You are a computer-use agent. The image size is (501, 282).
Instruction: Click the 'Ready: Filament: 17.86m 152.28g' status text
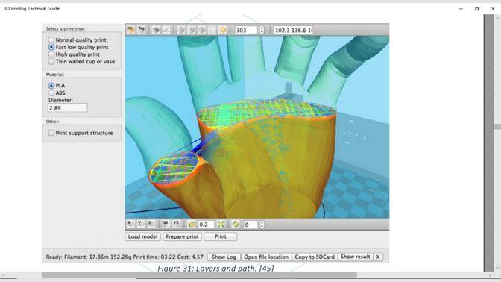coord(125,257)
